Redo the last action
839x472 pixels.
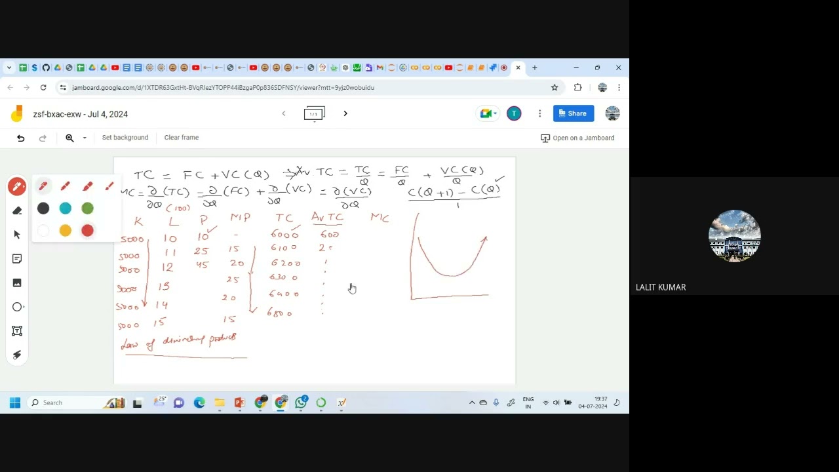tap(43, 138)
